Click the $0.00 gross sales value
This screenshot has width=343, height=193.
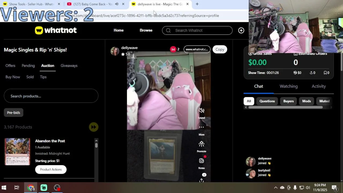click(257, 62)
